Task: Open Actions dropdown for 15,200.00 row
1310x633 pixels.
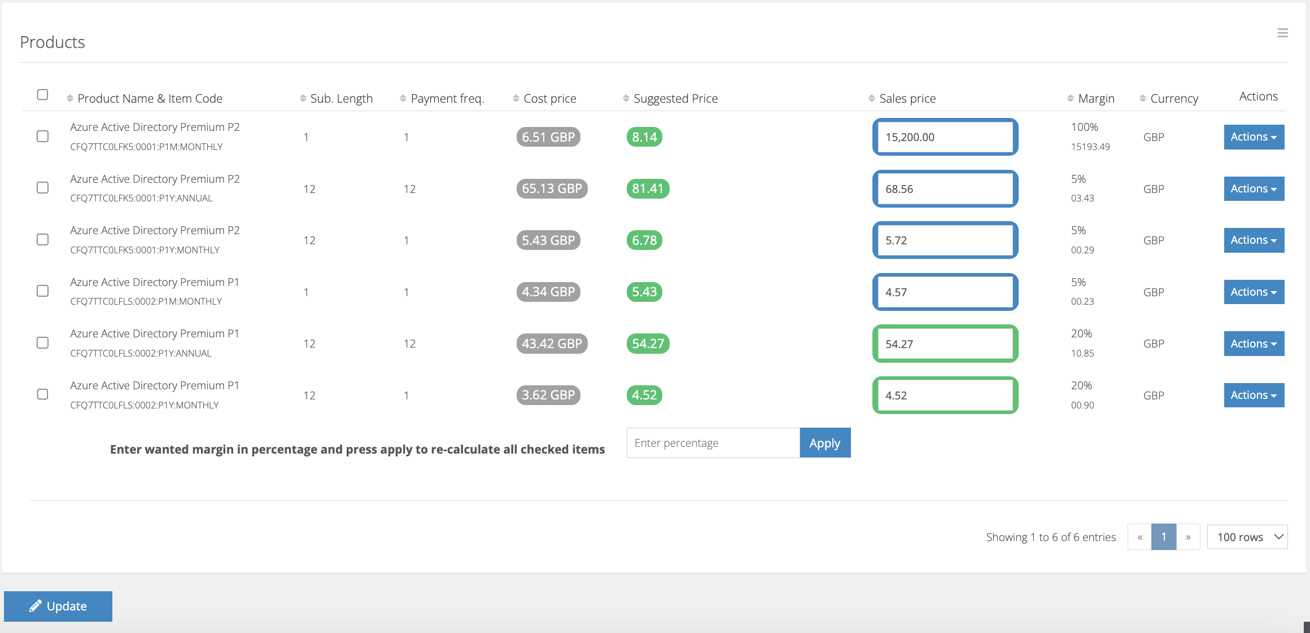Action: [x=1254, y=137]
